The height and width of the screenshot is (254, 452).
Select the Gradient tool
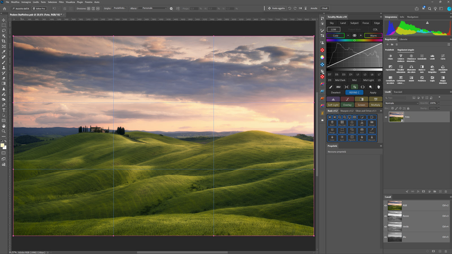click(4, 83)
